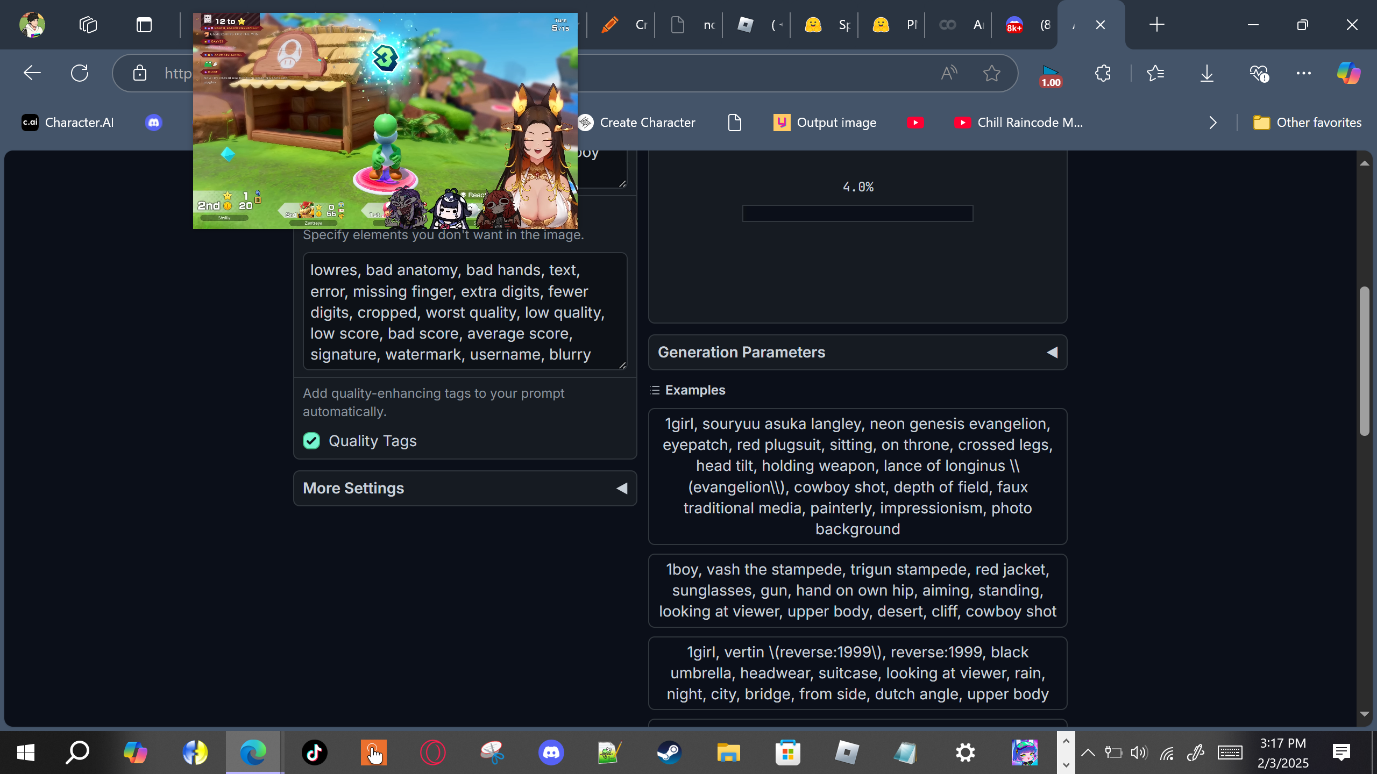Use the vertin reverse:1999 example prompt
The width and height of the screenshot is (1377, 774).
[858, 673]
